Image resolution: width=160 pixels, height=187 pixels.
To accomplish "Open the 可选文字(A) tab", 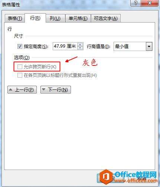I will pyautogui.click(x=106, y=18).
